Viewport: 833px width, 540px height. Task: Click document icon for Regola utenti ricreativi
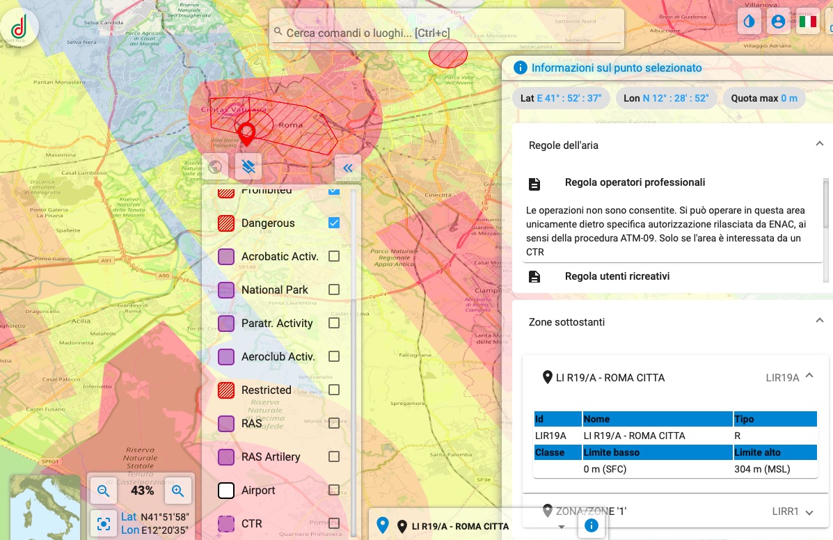534,277
